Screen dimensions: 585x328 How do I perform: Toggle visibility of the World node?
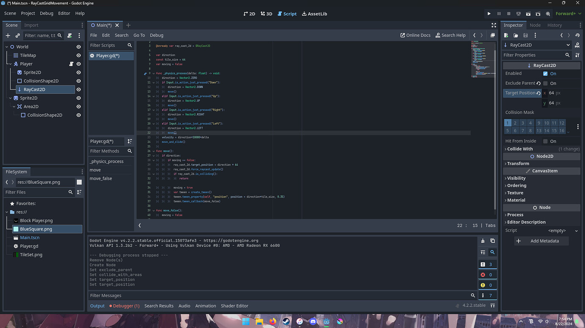click(x=78, y=47)
